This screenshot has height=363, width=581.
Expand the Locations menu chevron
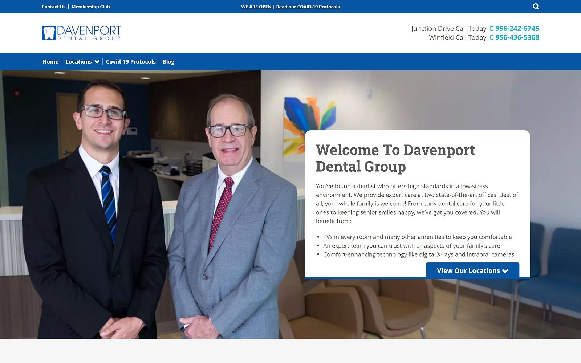[97, 62]
